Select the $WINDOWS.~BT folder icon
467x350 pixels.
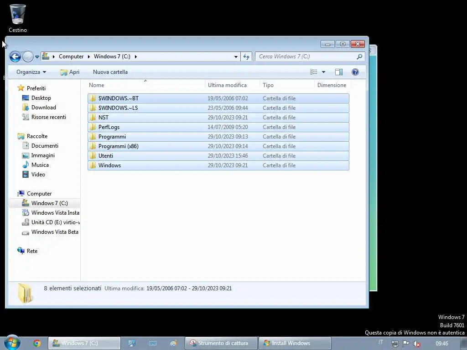[x=93, y=98]
